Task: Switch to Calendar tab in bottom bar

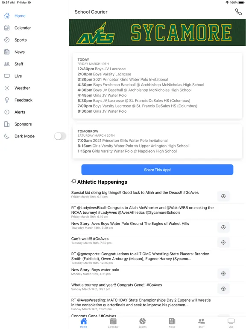Action: coord(113,323)
